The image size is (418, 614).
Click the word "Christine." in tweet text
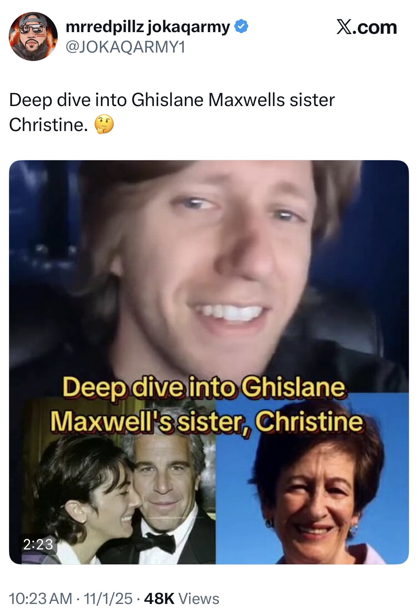tap(48, 125)
